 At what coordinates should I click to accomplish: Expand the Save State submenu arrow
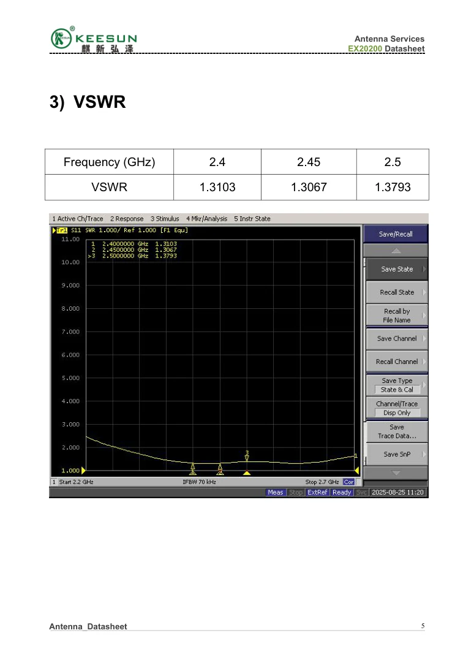pos(424,269)
